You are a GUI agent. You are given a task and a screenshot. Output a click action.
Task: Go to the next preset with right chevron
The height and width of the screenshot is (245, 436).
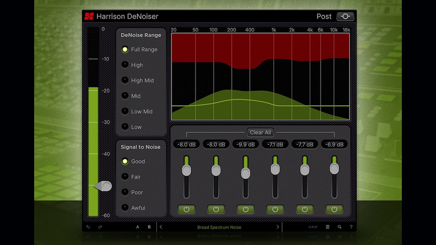pyautogui.click(x=278, y=227)
